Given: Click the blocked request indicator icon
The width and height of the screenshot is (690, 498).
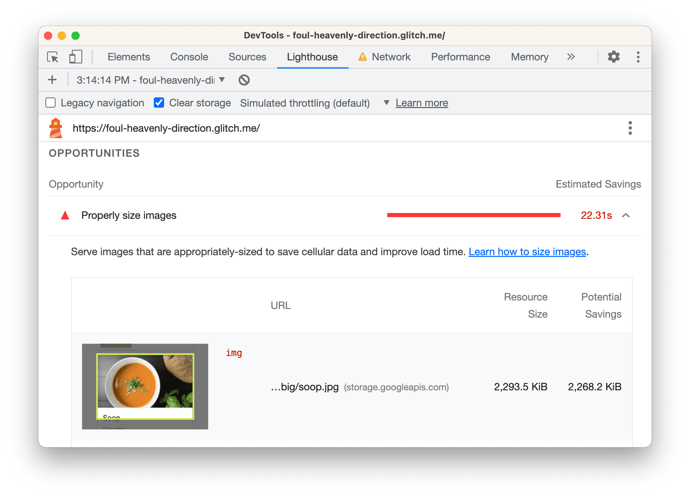Looking at the screenshot, I should pyautogui.click(x=244, y=80).
